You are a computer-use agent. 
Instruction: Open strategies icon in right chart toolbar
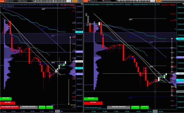point(140,1)
